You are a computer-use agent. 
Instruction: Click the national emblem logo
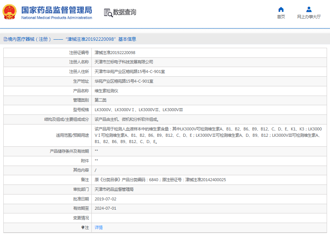[10, 12]
